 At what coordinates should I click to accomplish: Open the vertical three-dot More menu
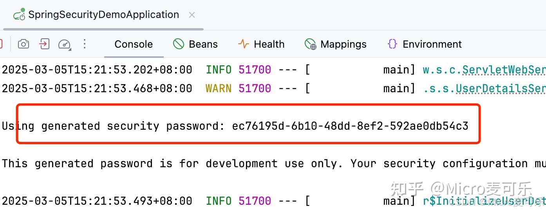(x=85, y=44)
